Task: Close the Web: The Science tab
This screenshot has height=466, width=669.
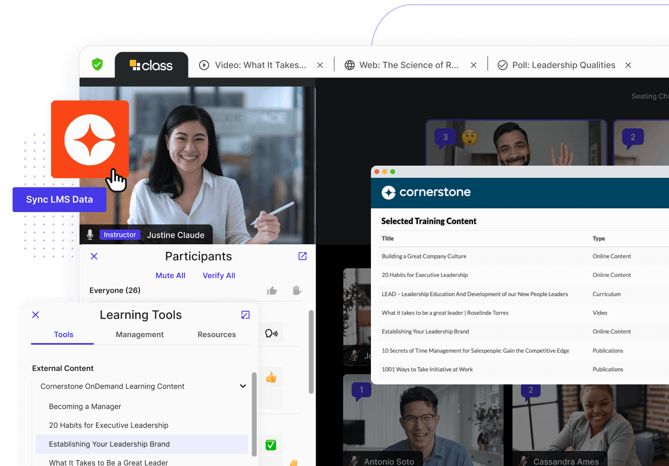Action: tap(474, 65)
